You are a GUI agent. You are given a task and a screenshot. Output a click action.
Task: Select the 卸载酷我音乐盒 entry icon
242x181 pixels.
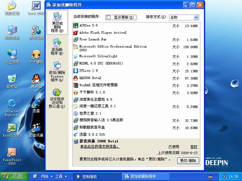click(x=76, y=128)
